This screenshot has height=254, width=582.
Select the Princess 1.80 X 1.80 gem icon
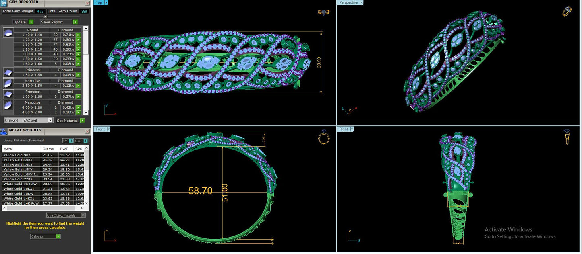[x=8, y=94]
